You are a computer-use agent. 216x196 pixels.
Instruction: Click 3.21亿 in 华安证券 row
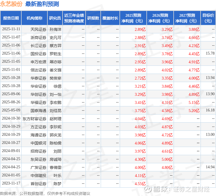click(x=140, y=86)
